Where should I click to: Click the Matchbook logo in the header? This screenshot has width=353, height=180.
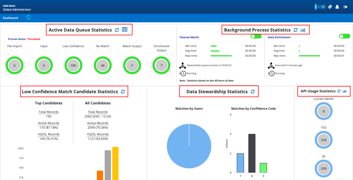(321, 7)
